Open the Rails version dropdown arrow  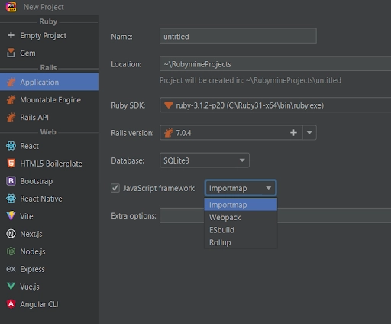point(309,132)
